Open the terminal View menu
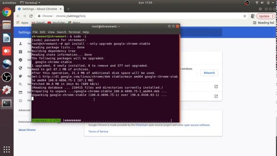Screen dimensions: 277x156 51,32
